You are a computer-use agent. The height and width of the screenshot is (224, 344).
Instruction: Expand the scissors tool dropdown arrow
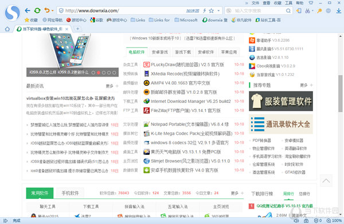pos(312,11)
